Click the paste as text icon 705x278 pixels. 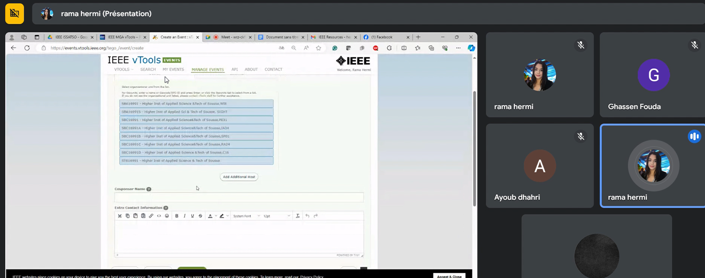143,216
